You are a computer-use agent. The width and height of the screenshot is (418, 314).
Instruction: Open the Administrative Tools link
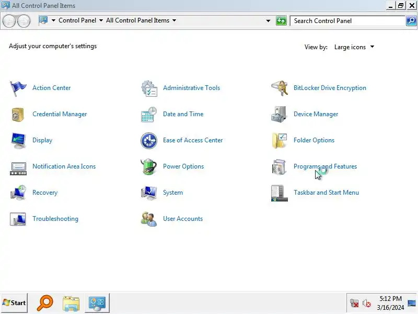pos(191,88)
